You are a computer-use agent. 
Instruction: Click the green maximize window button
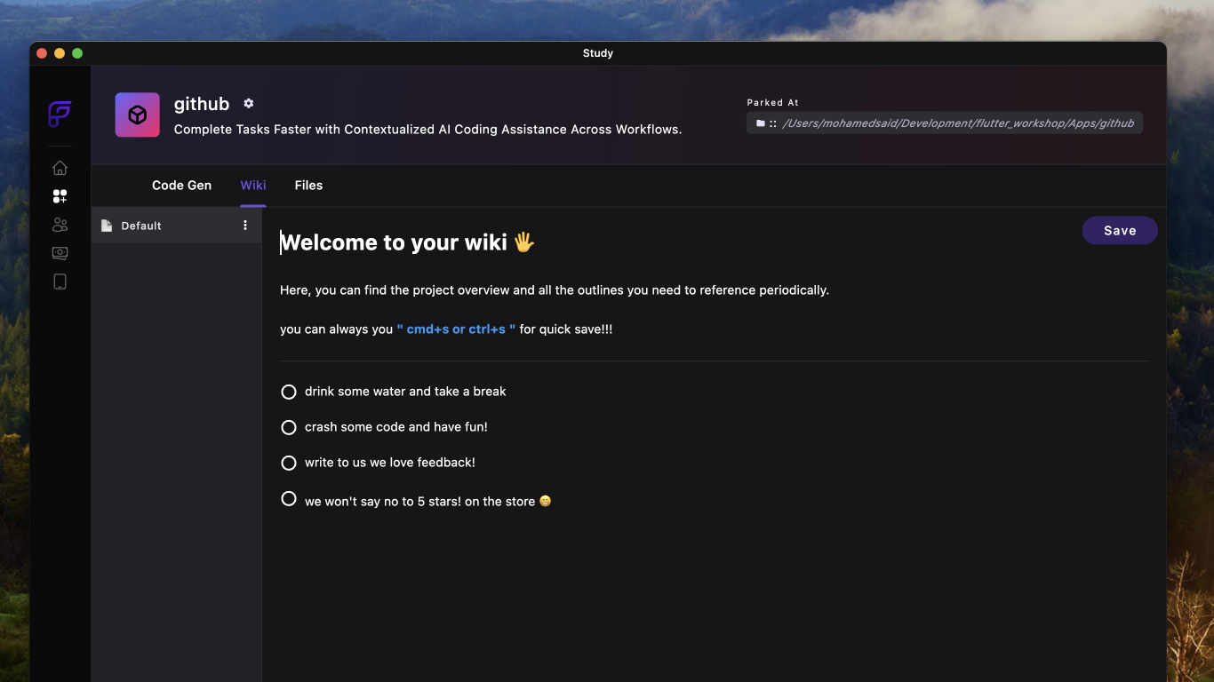tap(77, 53)
